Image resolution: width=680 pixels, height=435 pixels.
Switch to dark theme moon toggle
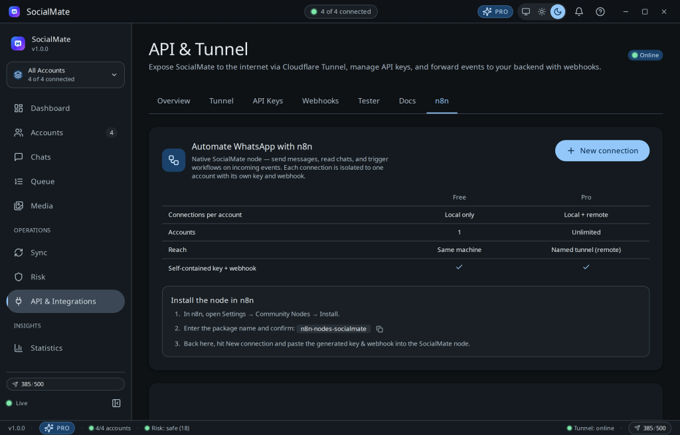[558, 12]
